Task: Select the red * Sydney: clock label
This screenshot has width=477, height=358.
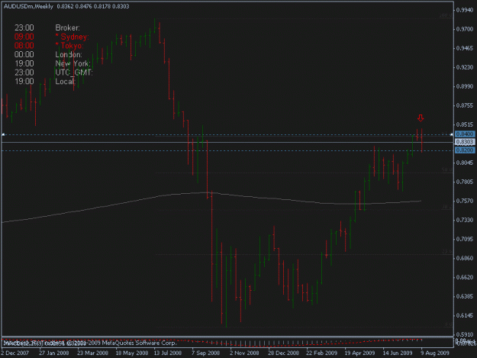Action: pyautogui.click(x=72, y=37)
